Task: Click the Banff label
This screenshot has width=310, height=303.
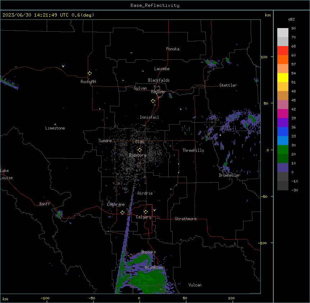Action: click(45, 204)
